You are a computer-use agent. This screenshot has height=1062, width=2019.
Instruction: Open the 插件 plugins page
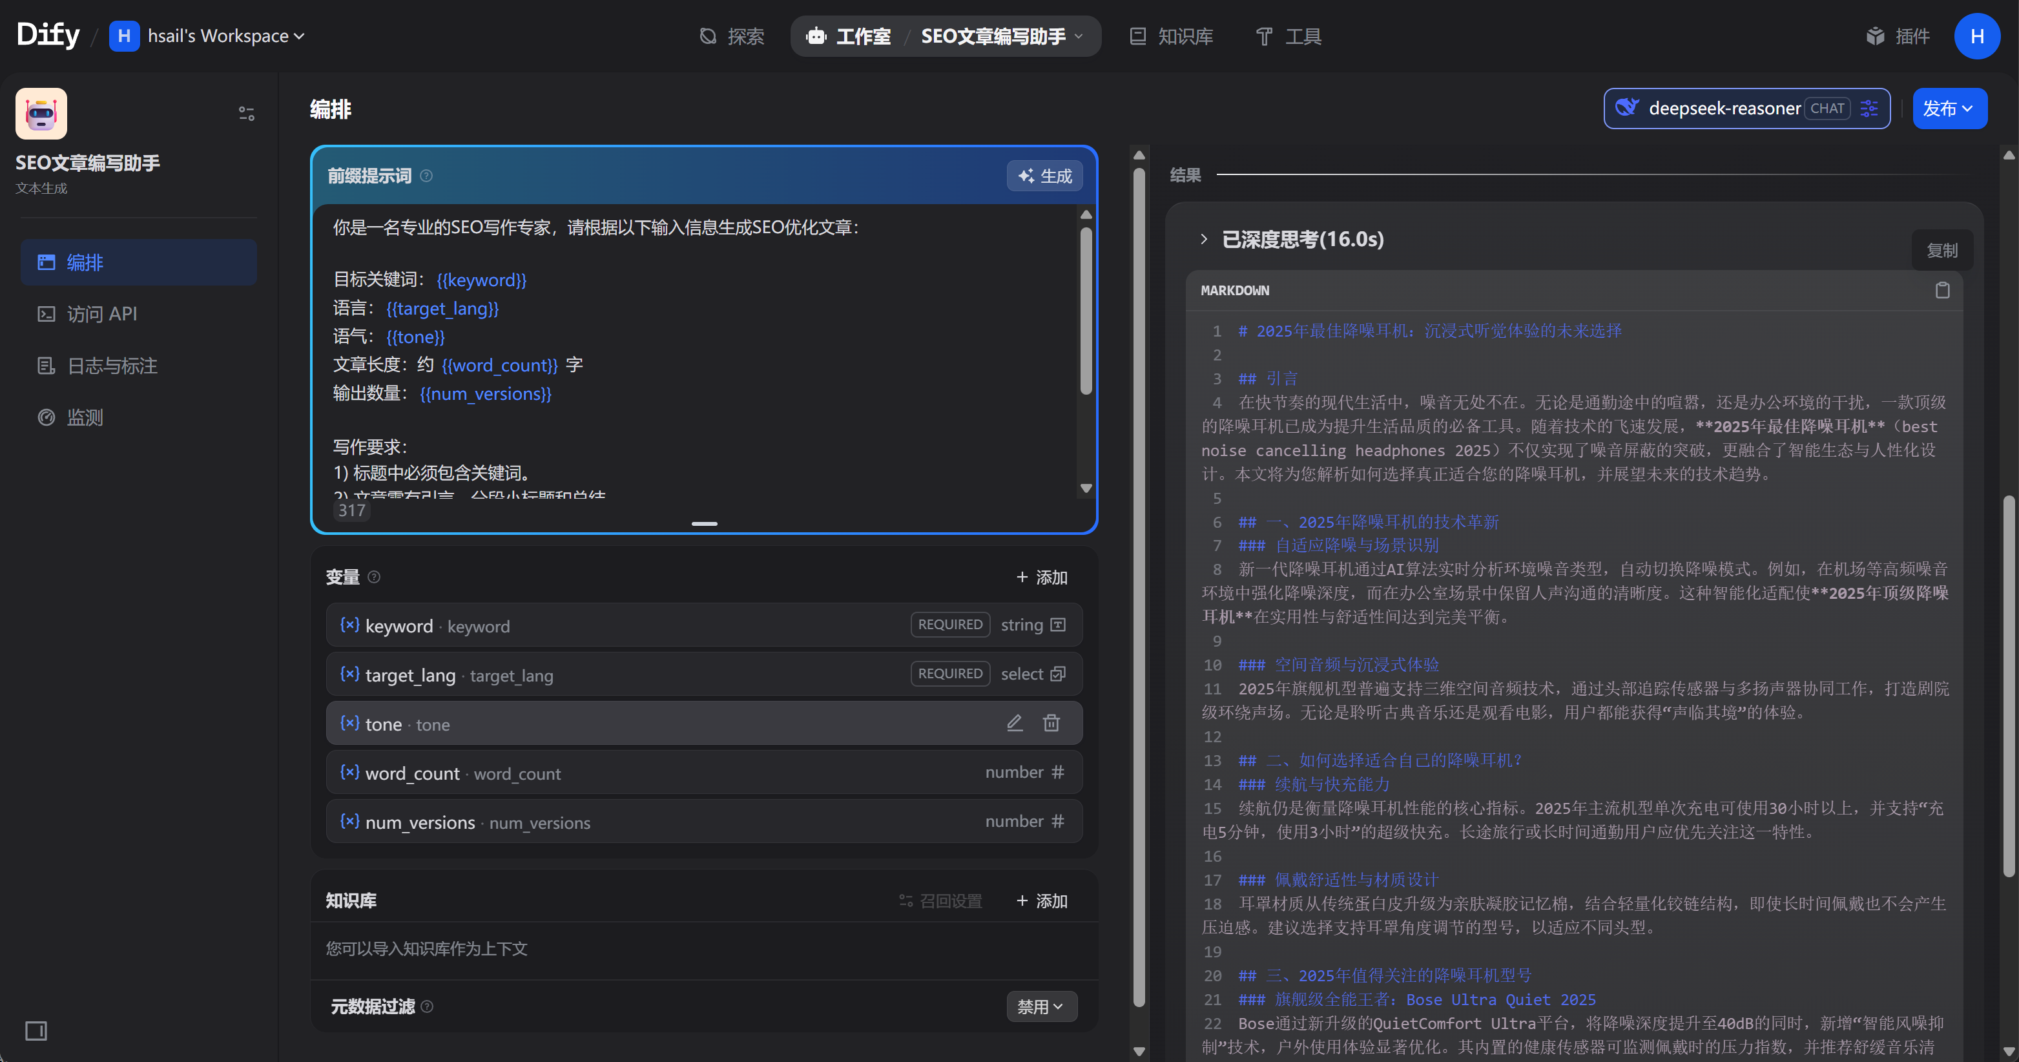pyautogui.click(x=1898, y=36)
